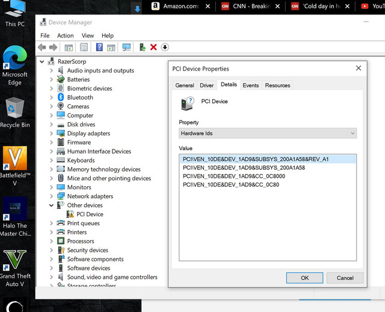Image resolution: width=385 pixels, height=312 pixels.
Task: Close the PCI Device Properties dialog
Action: click(x=359, y=68)
